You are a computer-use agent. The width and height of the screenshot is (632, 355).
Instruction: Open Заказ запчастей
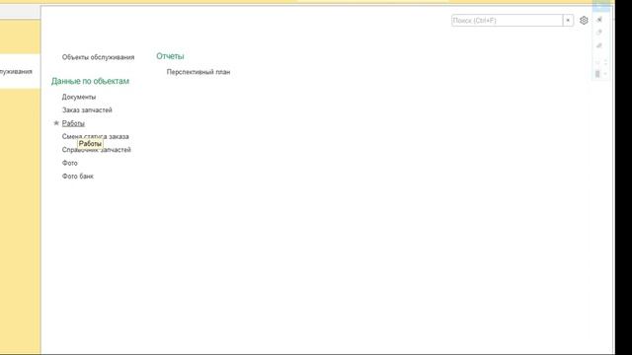[87, 109]
